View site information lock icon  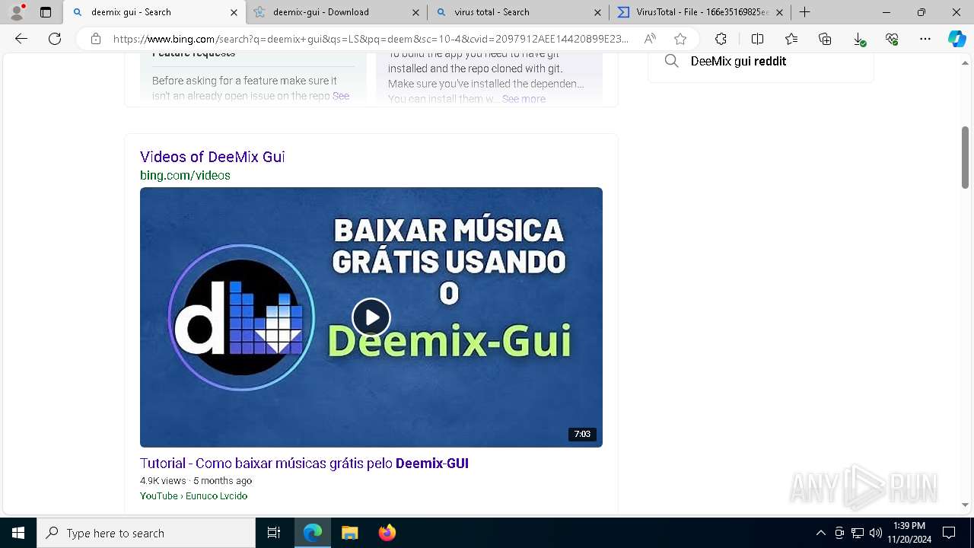pyautogui.click(x=96, y=39)
